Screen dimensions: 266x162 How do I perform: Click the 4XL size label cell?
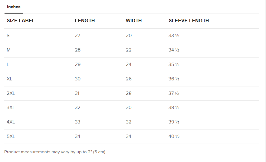pos(11,122)
